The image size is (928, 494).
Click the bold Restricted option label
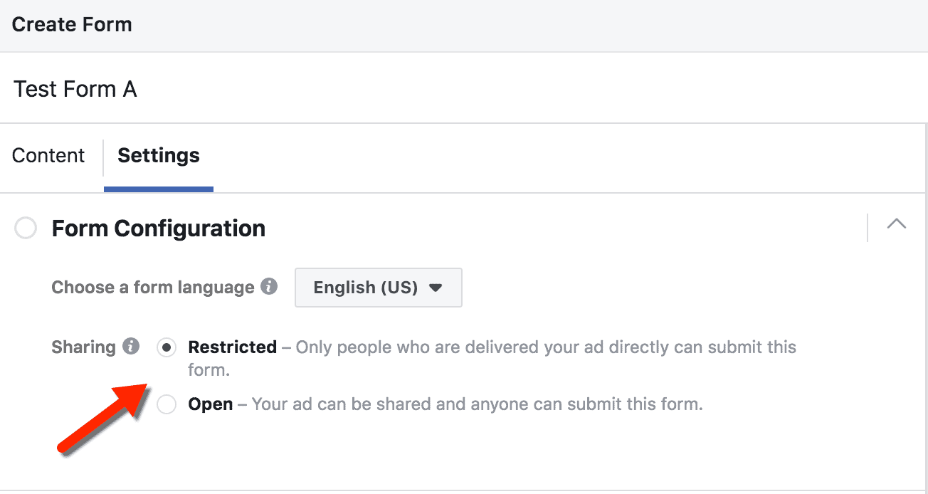coord(232,347)
